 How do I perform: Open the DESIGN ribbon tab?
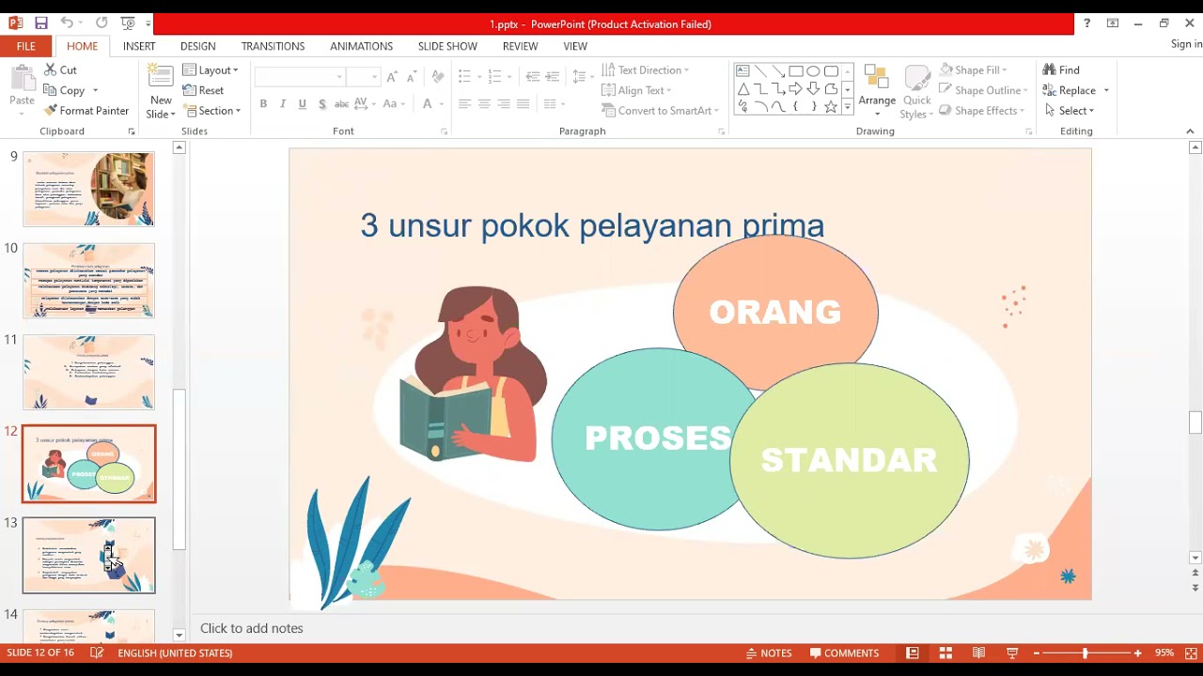[x=197, y=46]
